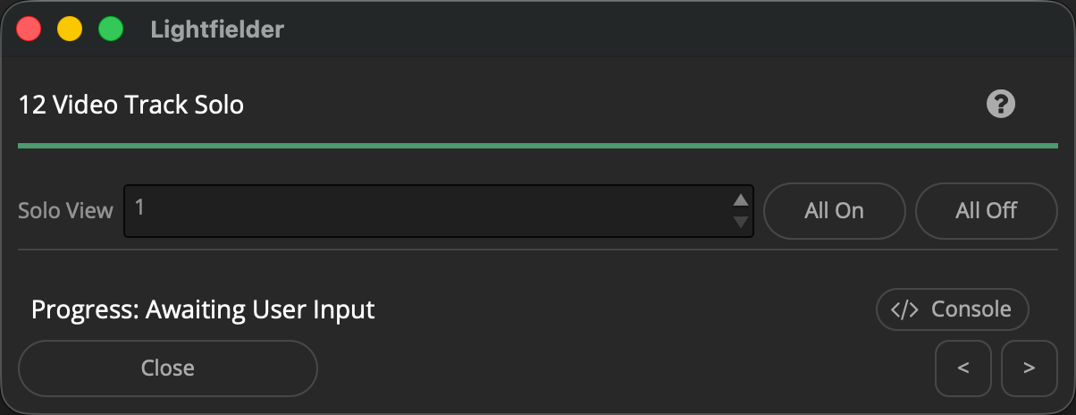The width and height of the screenshot is (1076, 415).
Task: Go to the next tool with the > button
Action: click(1030, 368)
